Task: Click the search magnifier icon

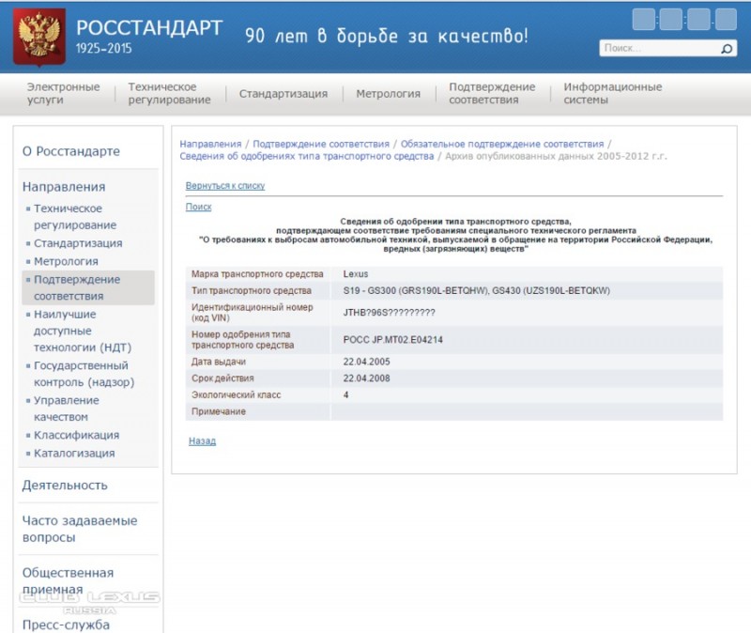Action: 727,49
